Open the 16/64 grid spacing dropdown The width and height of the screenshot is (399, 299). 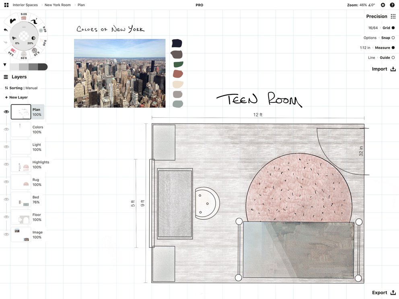click(x=372, y=28)
